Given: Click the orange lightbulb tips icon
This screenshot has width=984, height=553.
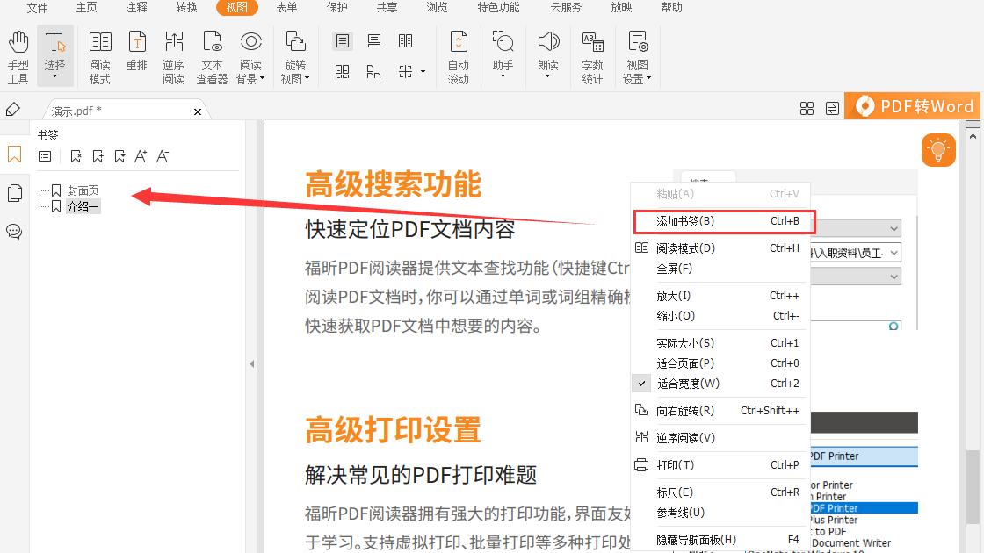Looking at the screenshot, I should (x=938, y=150).
